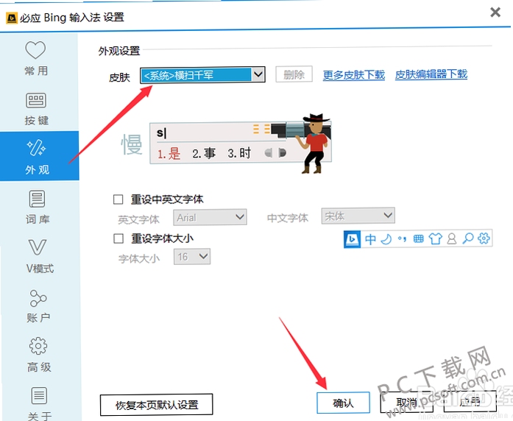Click the 应用 button
Image resolution: width=513 pixels, height=421 pixels.
(x=470, y=402)
